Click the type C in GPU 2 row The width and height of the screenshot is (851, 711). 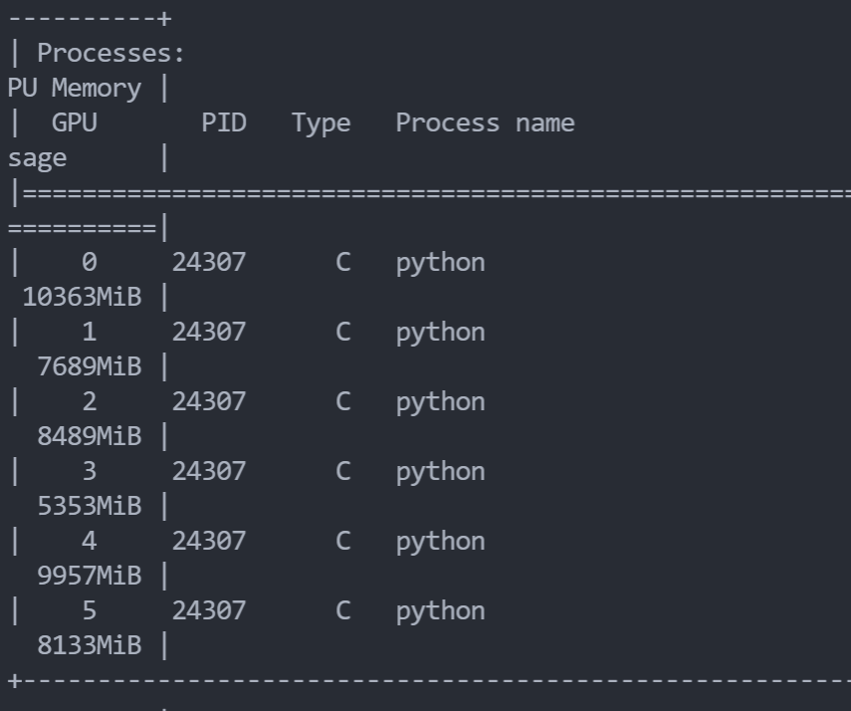point(342,401)
